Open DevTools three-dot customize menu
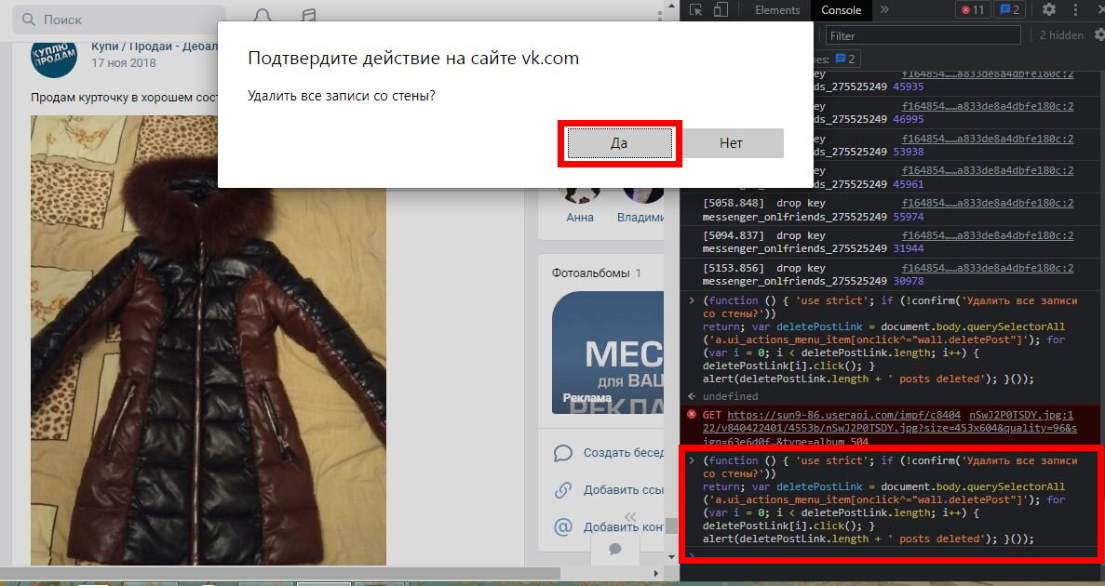This screenshot has width=1105, height=586. [1075, 10]
